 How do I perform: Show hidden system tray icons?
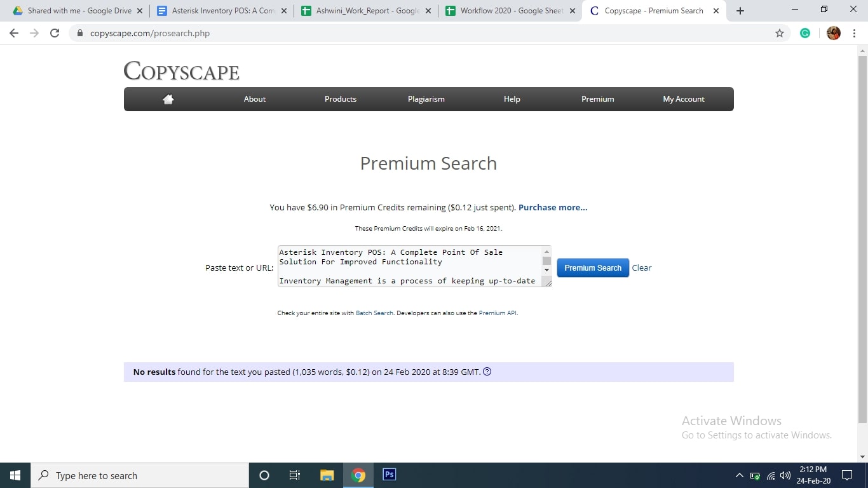coord(739,475)
